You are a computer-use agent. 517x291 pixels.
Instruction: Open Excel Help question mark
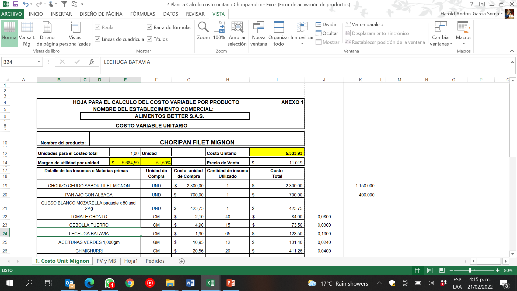471,4
